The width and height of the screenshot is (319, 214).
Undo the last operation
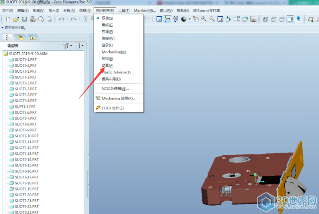[61, 19]
